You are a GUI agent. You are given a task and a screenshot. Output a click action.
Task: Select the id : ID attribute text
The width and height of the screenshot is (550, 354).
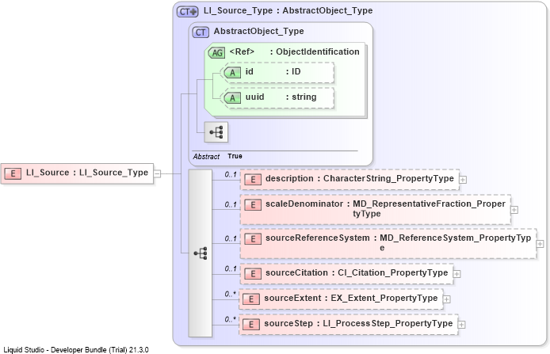[x=273, y=72]
